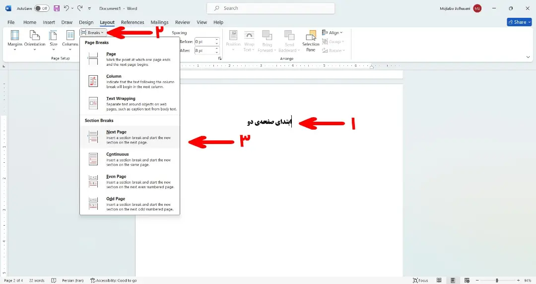The width and height of the screenshot is (536, 284).
Task: Switch to Read Mode view button
Action: click(439, 280)
